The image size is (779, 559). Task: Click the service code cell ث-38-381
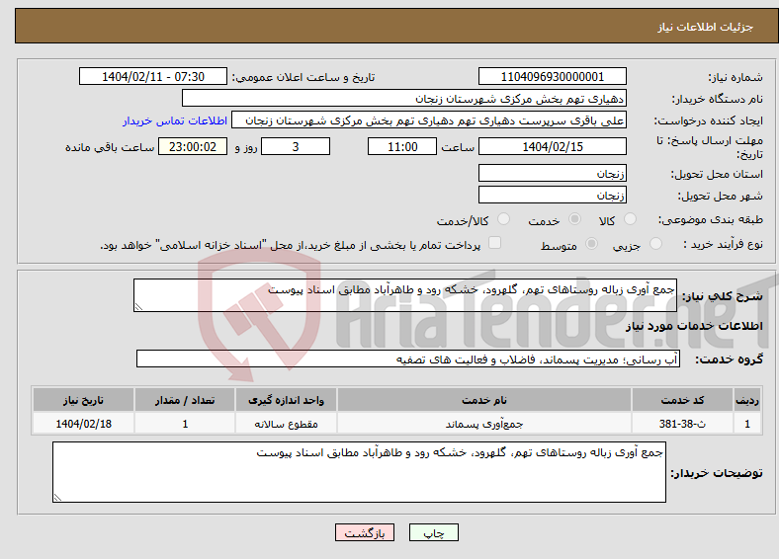(682, 424)
